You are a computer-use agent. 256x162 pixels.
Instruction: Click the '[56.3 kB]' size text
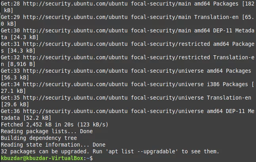15,77
